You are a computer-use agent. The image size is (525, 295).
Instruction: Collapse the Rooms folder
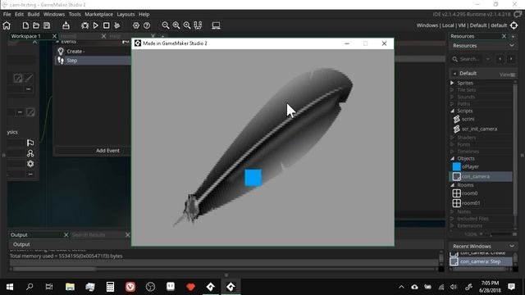pos(453,184)
